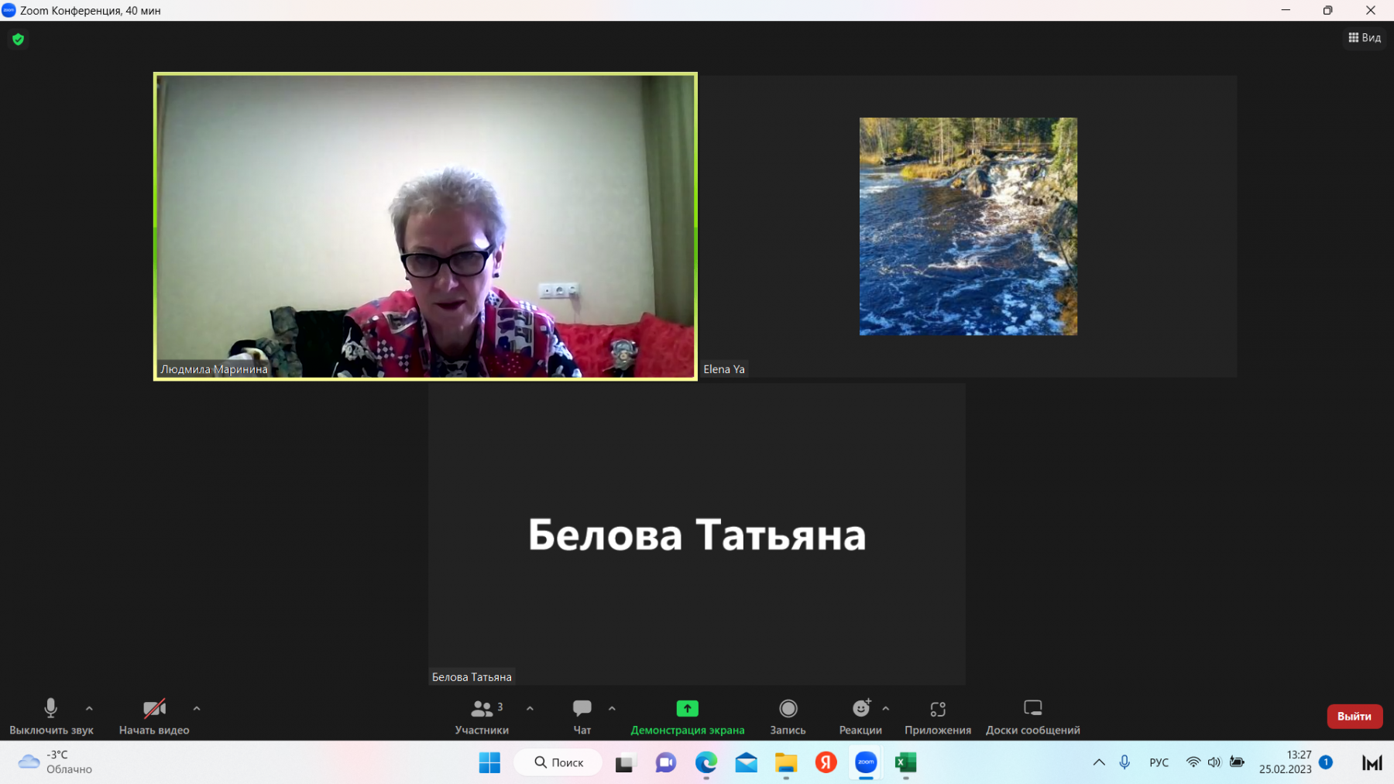Viewport: 1394px width, 784px height.
Task: Open Yandex browser from taskbar
Action: [x=826, y=762]
